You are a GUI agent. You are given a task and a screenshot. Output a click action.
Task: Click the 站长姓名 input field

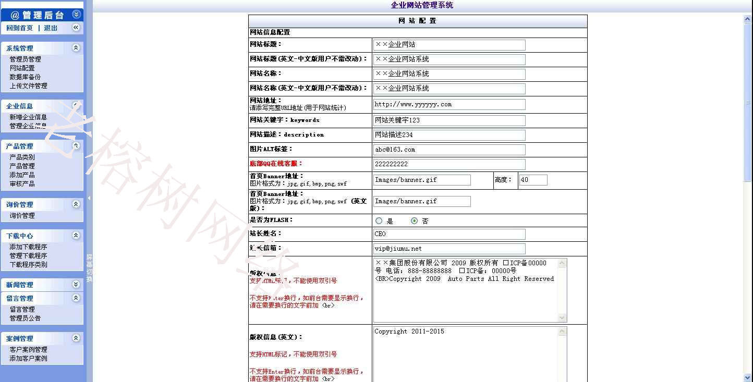449,234
